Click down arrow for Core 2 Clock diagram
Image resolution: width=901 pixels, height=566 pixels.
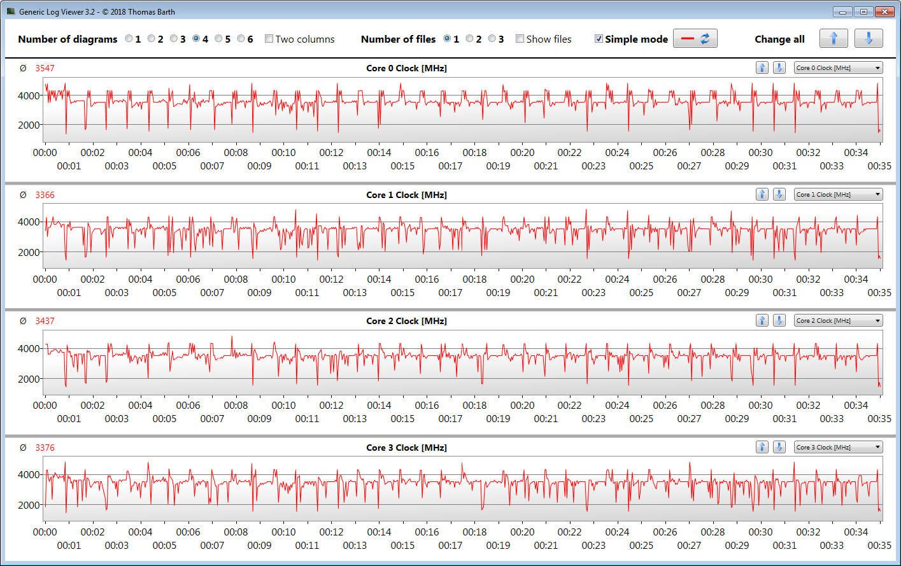[779, 320]
